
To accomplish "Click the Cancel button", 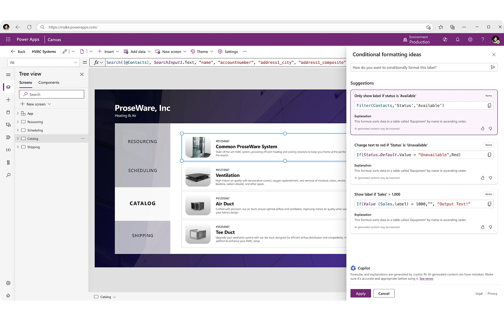I will (384, 293).
